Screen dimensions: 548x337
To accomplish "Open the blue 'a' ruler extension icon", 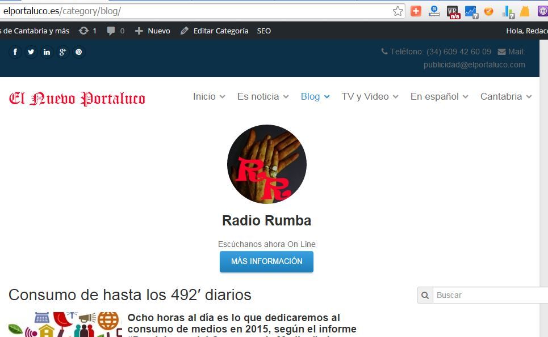I will pos(434,11).
